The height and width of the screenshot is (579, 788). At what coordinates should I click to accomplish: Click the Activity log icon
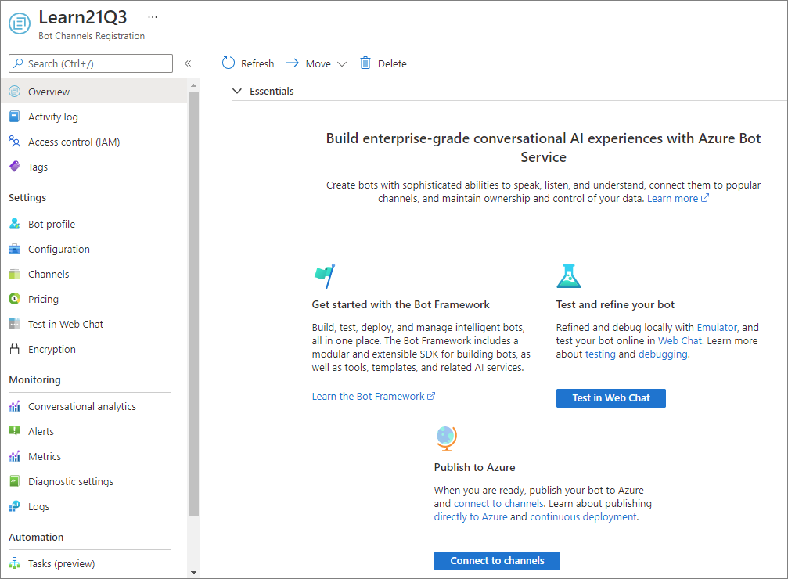click(15, 117)
